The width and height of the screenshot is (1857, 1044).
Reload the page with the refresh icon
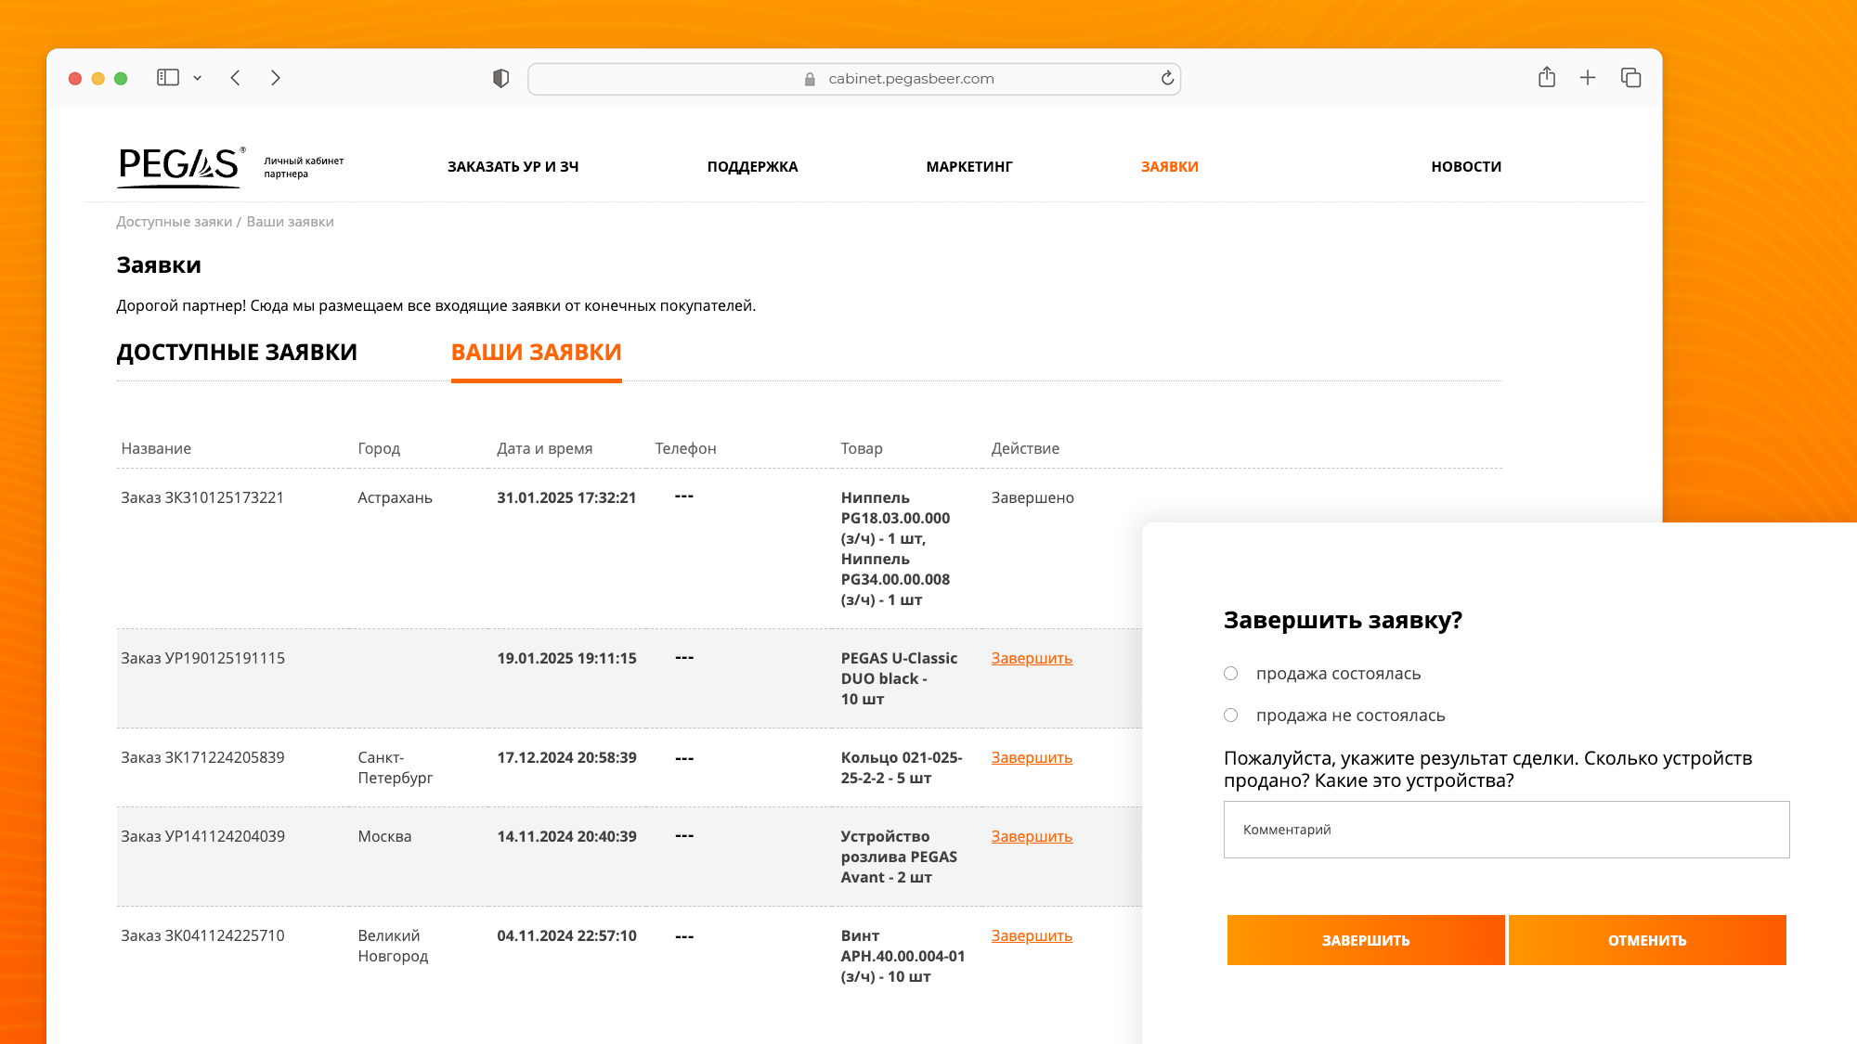[x=1167, y=79]
